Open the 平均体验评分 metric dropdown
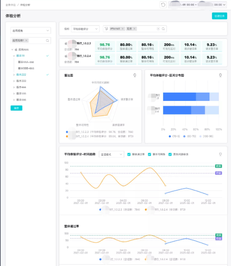Image resolution: width=231 pixels, height=266 pixels. [85, 29]
